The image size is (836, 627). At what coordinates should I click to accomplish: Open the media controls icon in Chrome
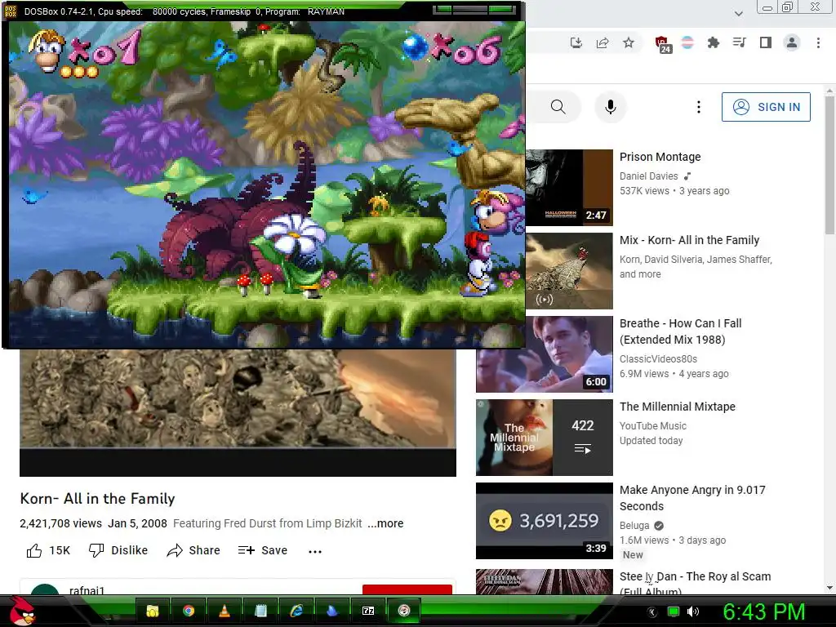coord(740,42)
